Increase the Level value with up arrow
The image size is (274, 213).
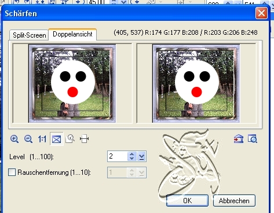pyautogui.click(x=132, y=154)
